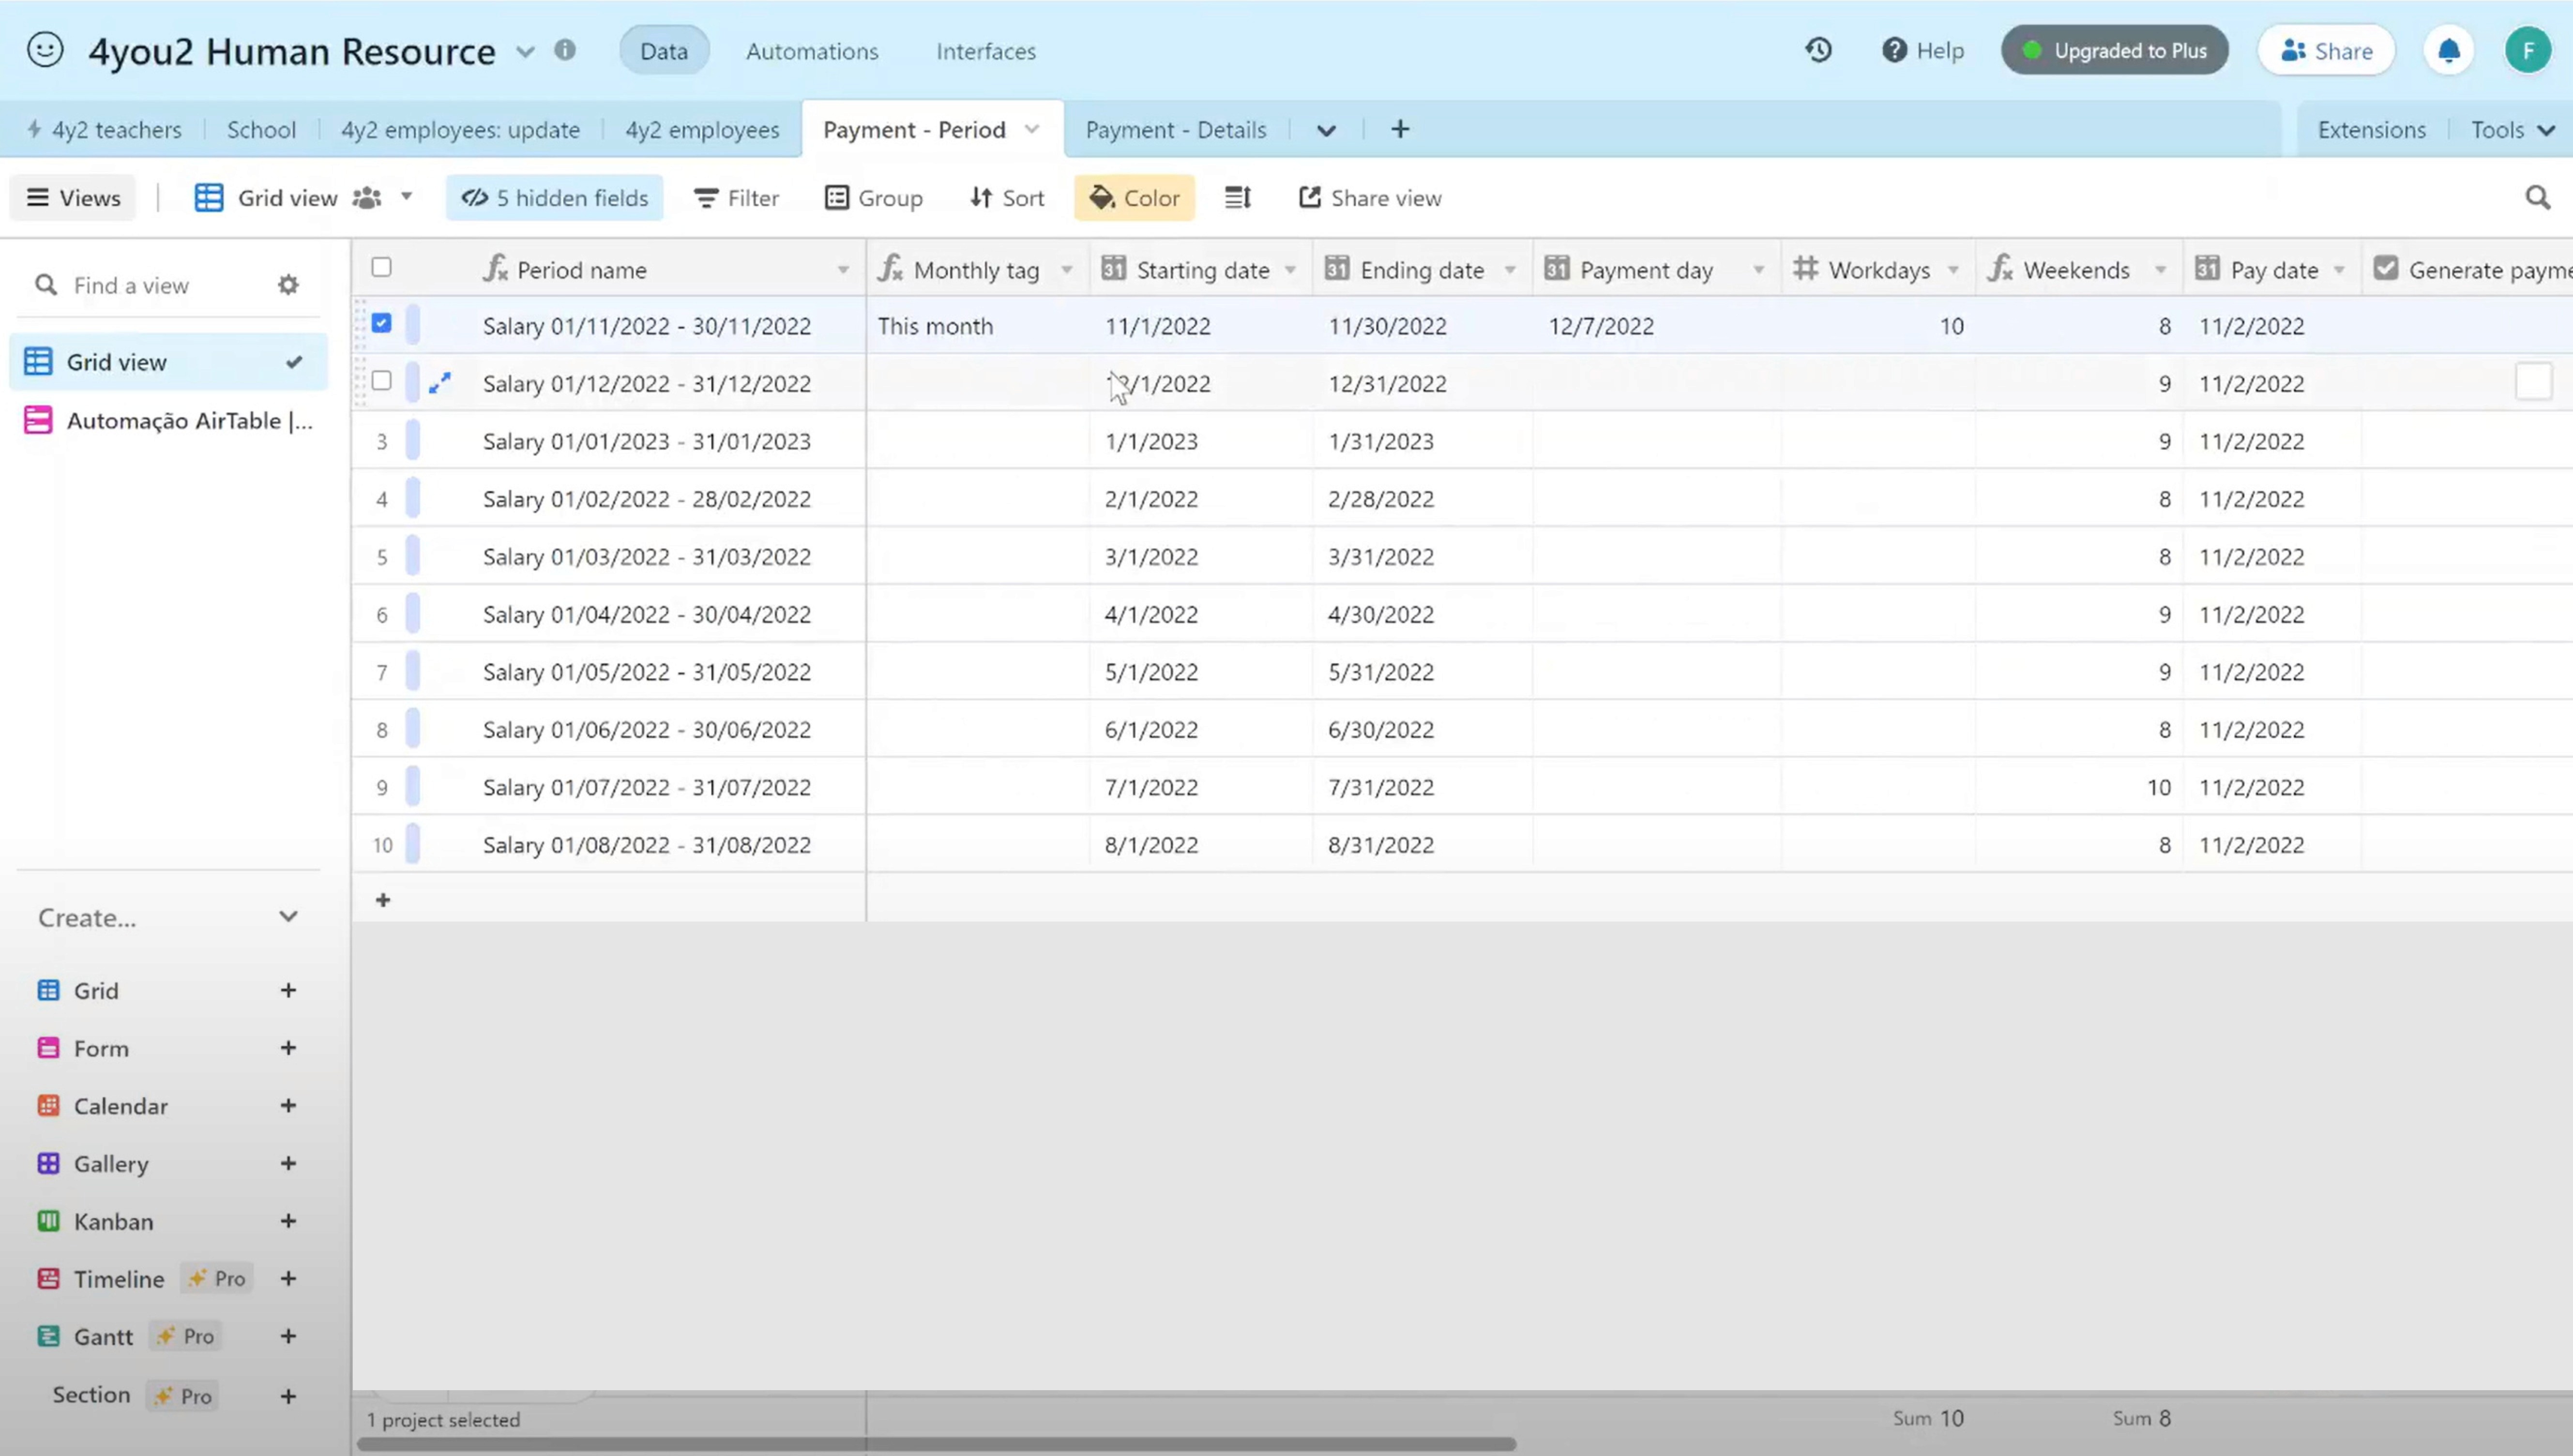Click horizontal scrollbar at bottom
Screen dimensions: 2573x1456
[936, 1444]
